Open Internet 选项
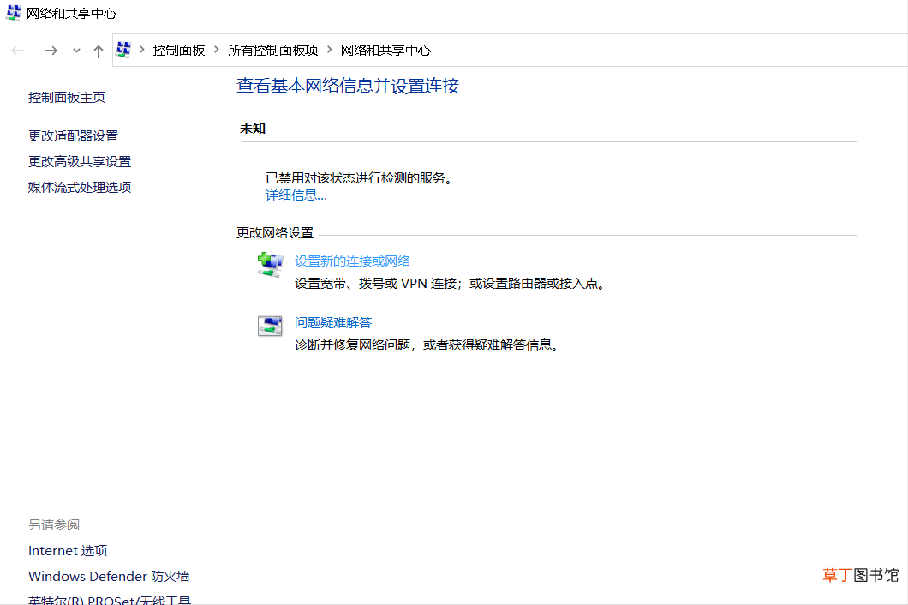This screenshot has height=605, width=908. [68, 550]
